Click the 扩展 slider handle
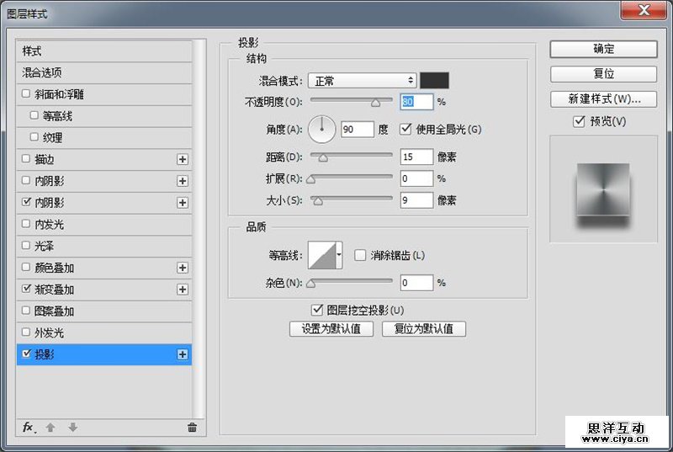The width and height of the screenshot is (673, 452). (311, 179)
